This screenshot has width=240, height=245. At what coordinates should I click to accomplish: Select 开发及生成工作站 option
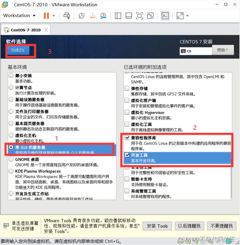tap(11, 194)
